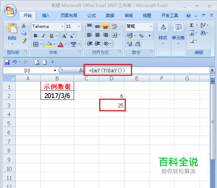Click the Cut scissors icon
Image resolution: width=217 pixels, height=188 pixels.
pos(23,25)
